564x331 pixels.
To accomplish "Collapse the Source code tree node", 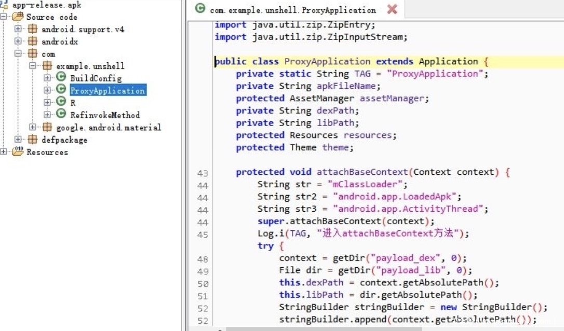I will pyautogui.click(x=4, y=17).
